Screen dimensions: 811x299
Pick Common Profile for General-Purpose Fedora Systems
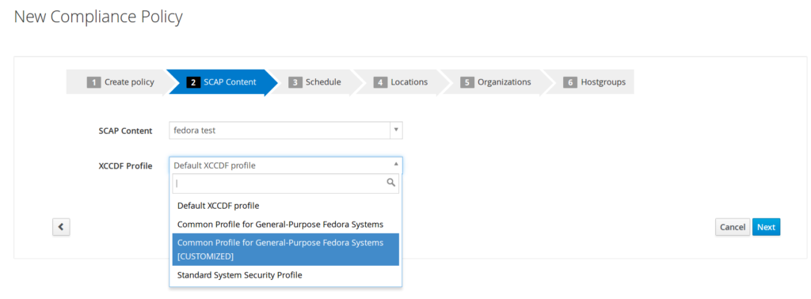tap(285, 225)
